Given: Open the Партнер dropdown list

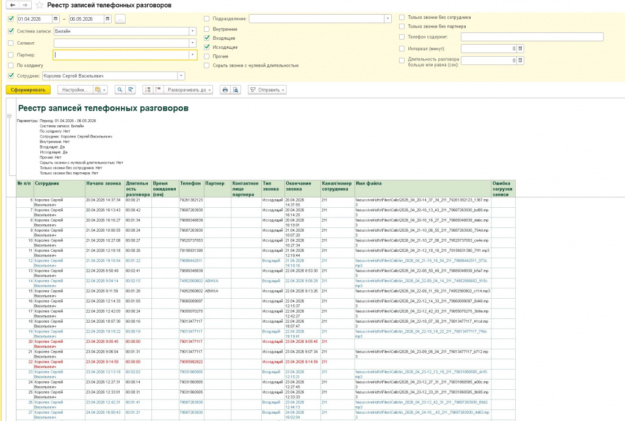Looking at the screenshot, I should [x=192, y=55].
